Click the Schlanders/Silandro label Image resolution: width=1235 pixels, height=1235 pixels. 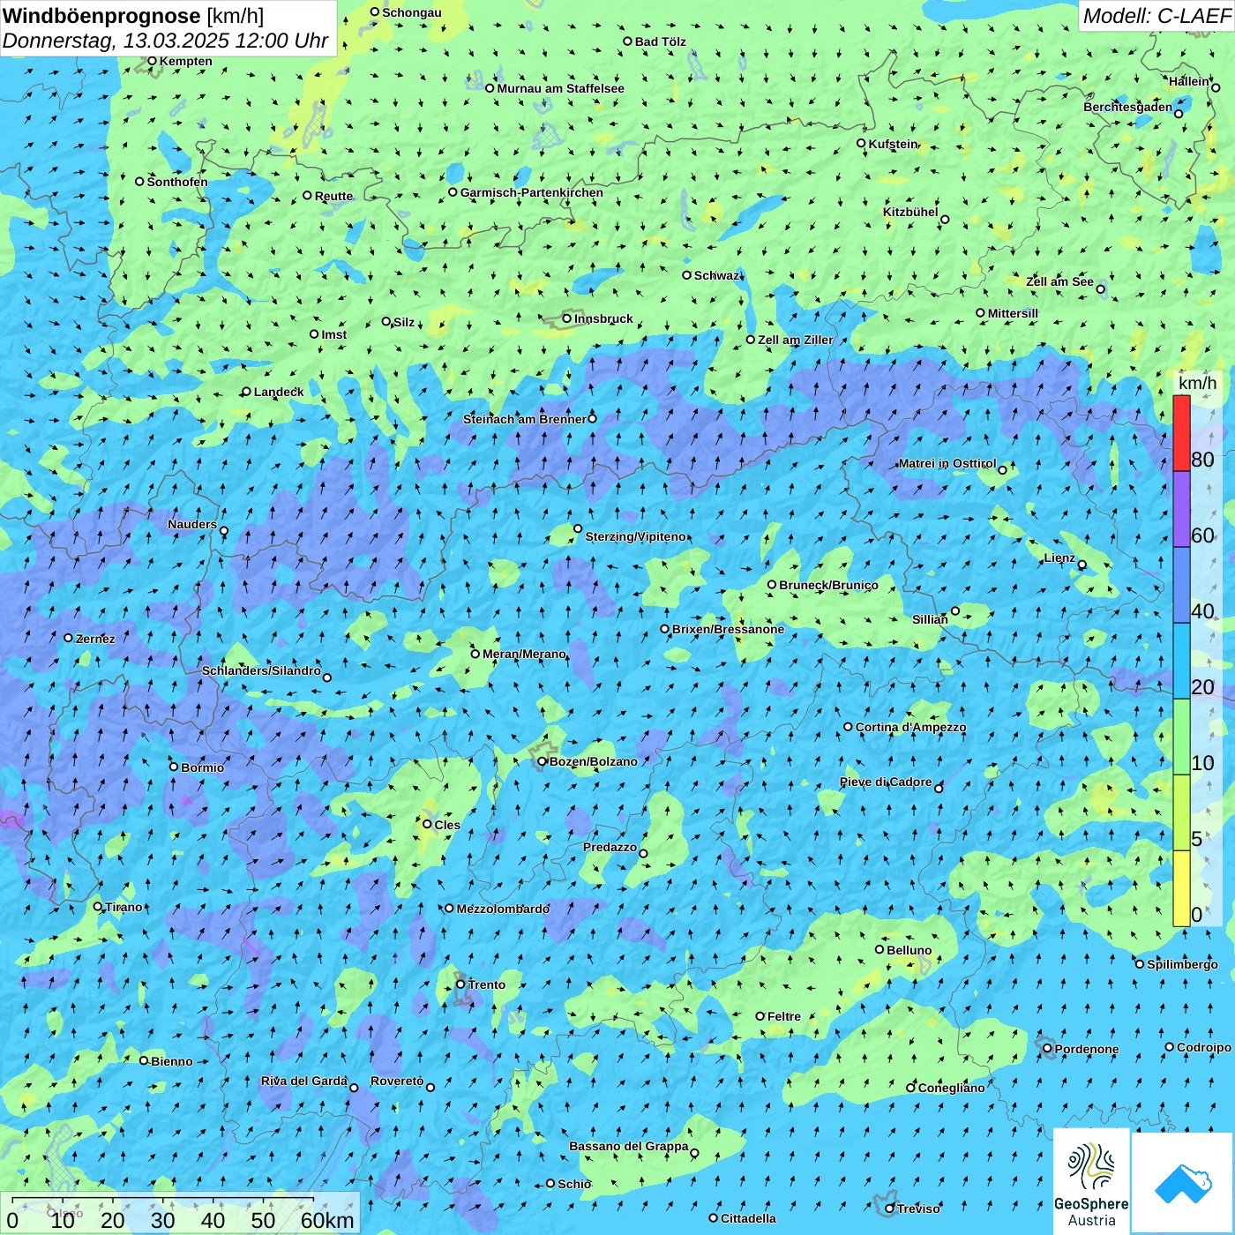pyautogui.click(x=261, y=670)
